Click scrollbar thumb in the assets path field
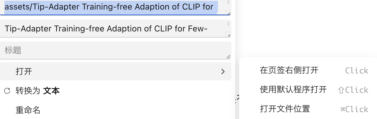 (228, 2)
